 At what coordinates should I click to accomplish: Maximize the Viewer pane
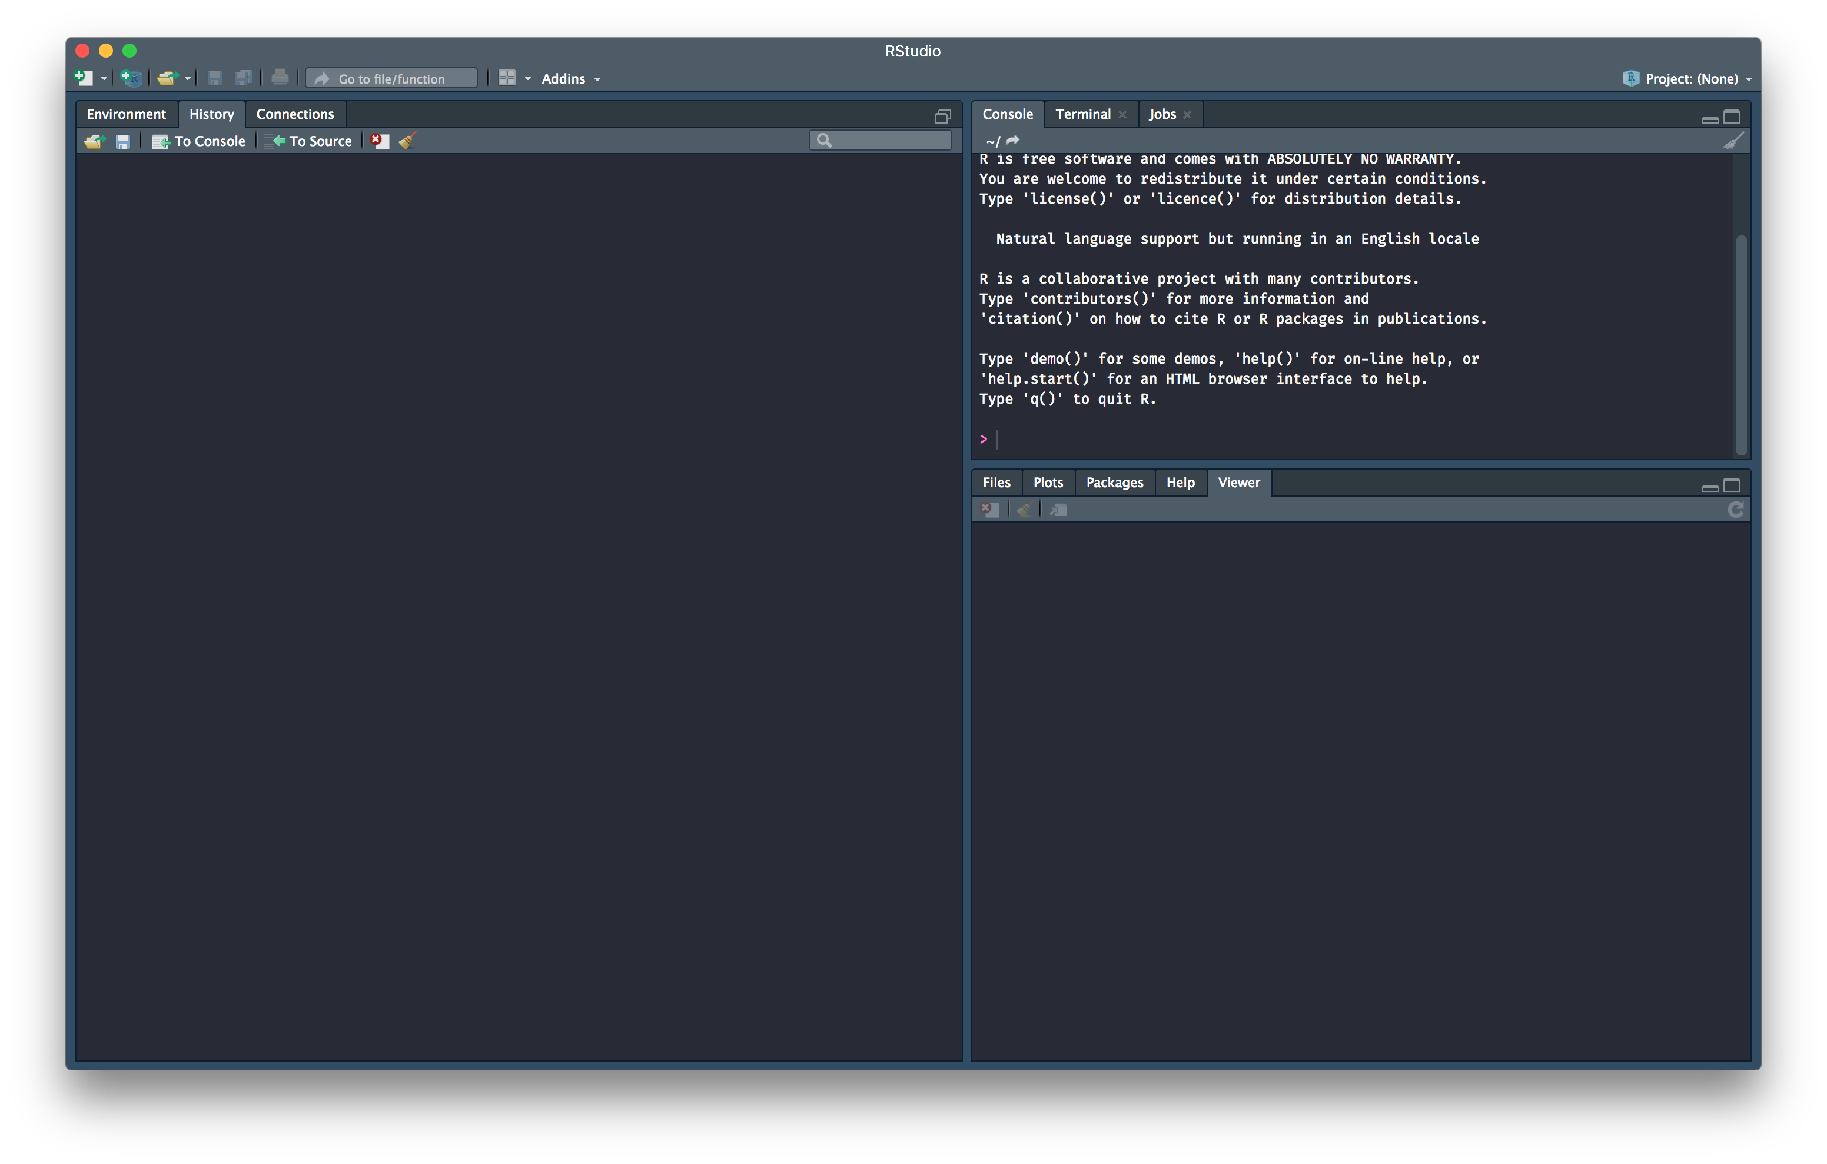(1732, 485)
